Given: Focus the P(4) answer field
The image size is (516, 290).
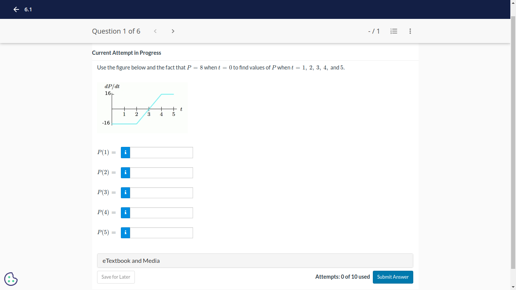Looking at the screenshot, I should [x=161, y=213].
